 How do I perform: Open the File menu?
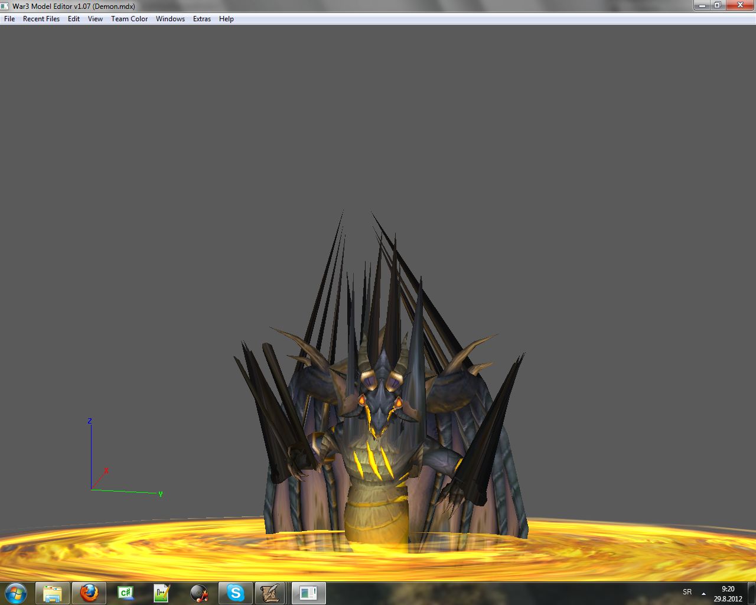tap(9, 19)
